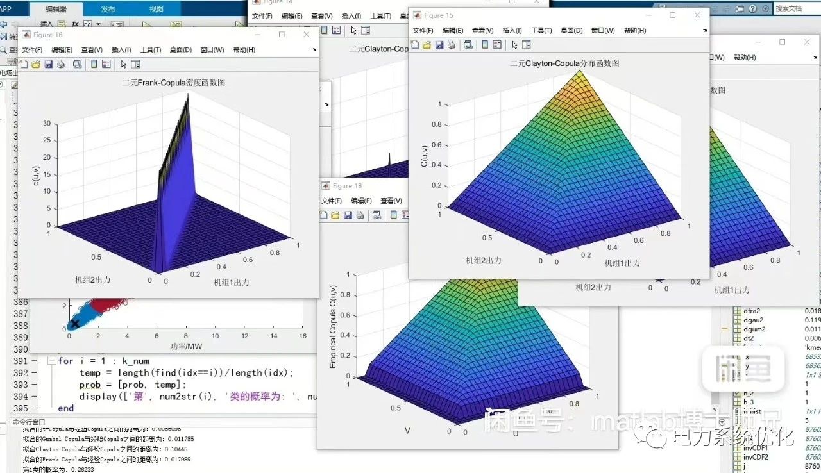
Task: Click Save icon in Figure 16 toolbar
Action: click(x=48, y=64)
